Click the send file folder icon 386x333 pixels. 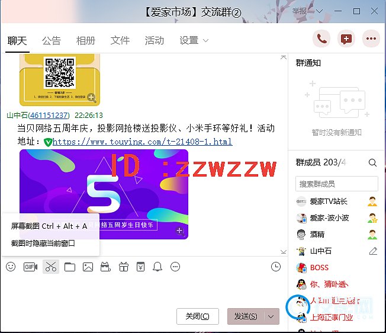70,267
